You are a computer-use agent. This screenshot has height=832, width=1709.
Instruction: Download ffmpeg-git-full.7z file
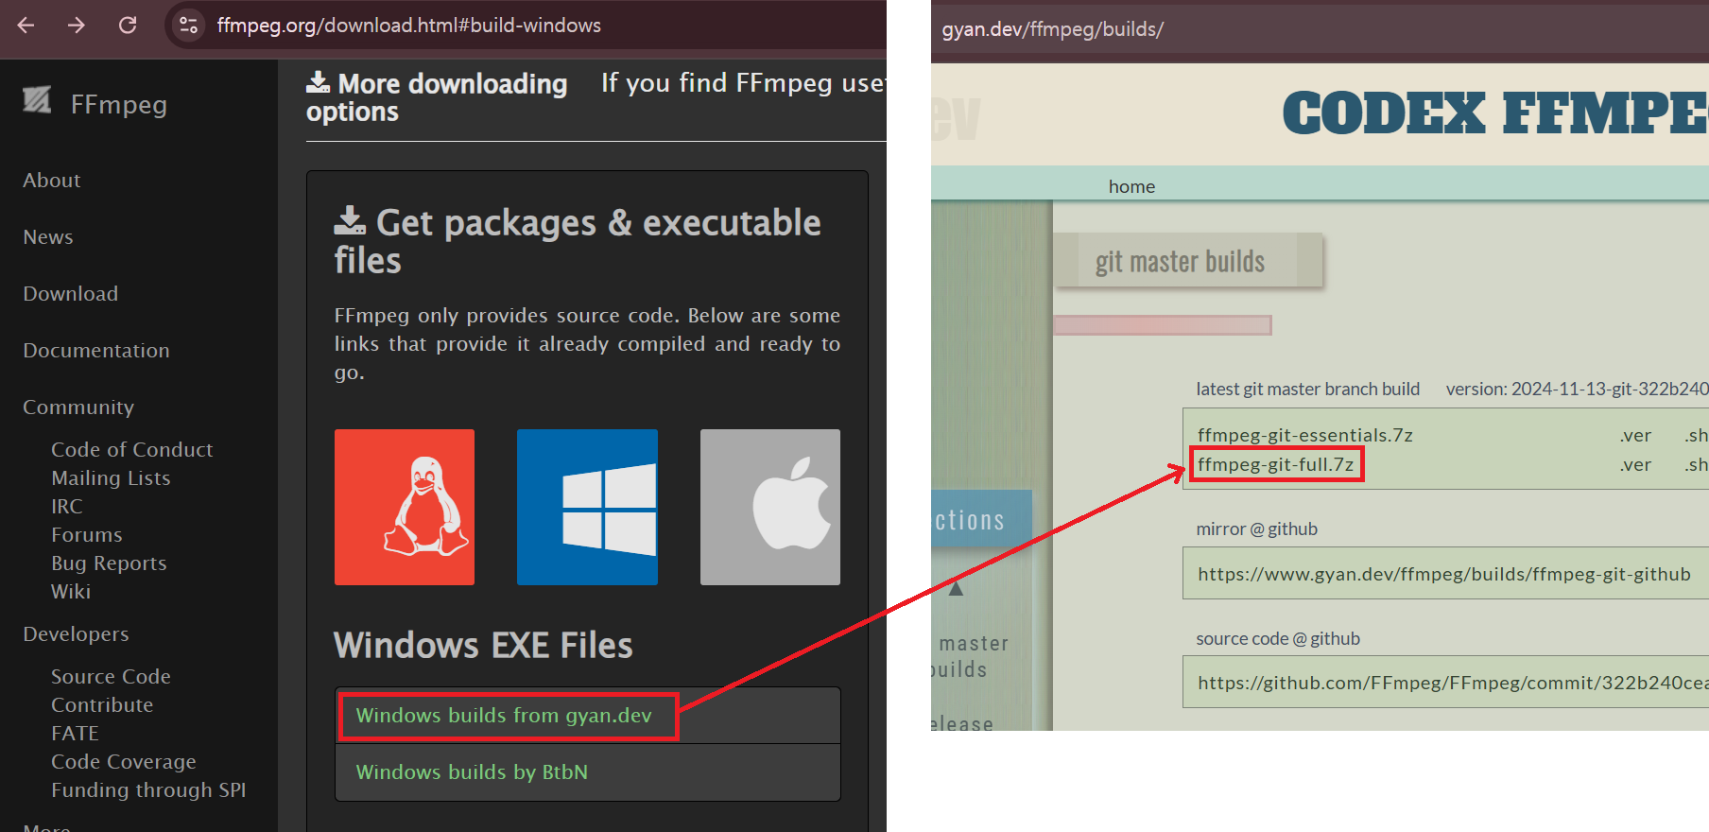(x=1275, y=465)
